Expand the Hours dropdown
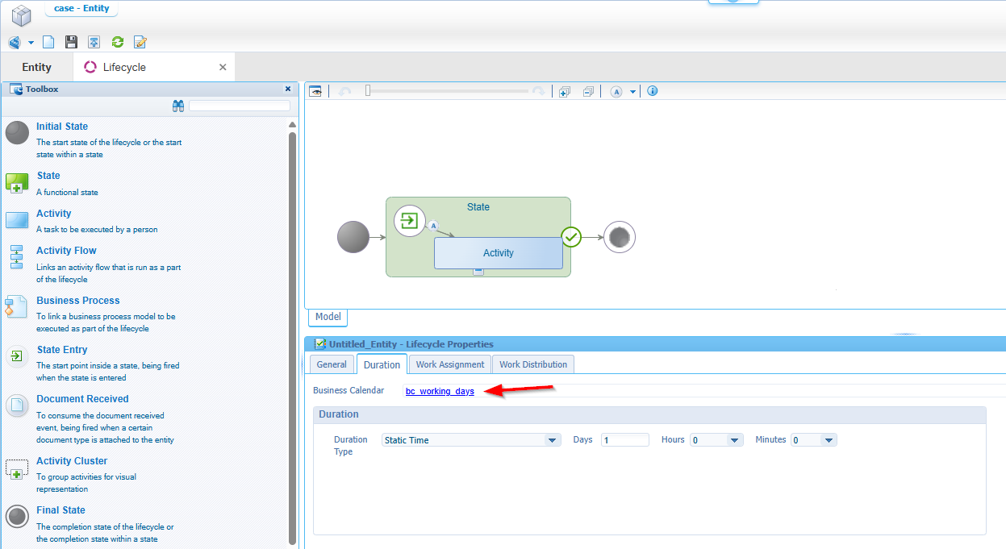 (734, 440)
